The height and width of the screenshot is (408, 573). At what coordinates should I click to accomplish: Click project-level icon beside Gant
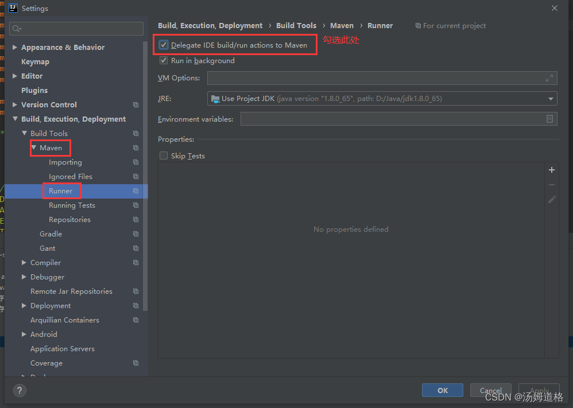click(136, 248)
